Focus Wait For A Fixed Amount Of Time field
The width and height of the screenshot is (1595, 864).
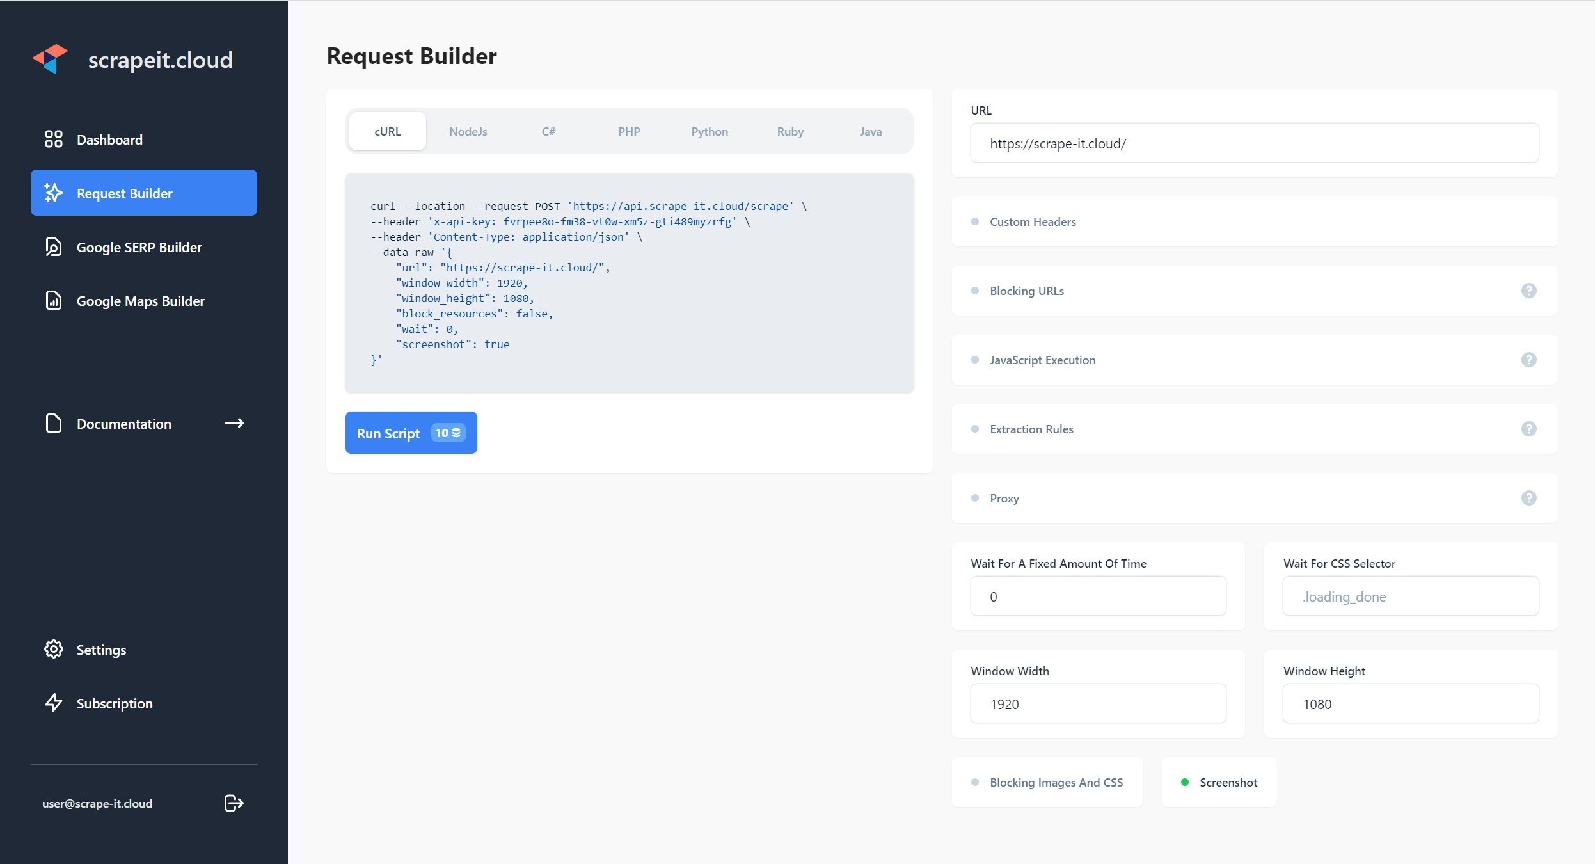pos(1098,596)
